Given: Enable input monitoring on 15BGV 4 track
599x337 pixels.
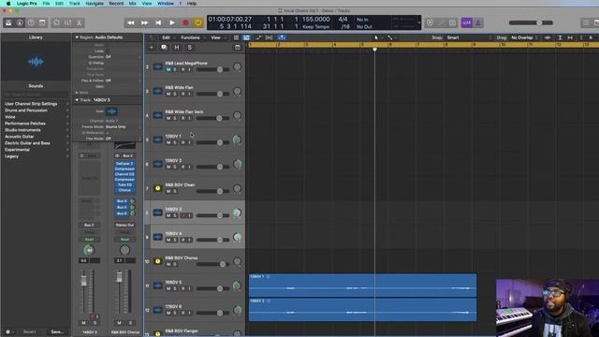Looking at the screenshot, I should (x=189, y=240).
